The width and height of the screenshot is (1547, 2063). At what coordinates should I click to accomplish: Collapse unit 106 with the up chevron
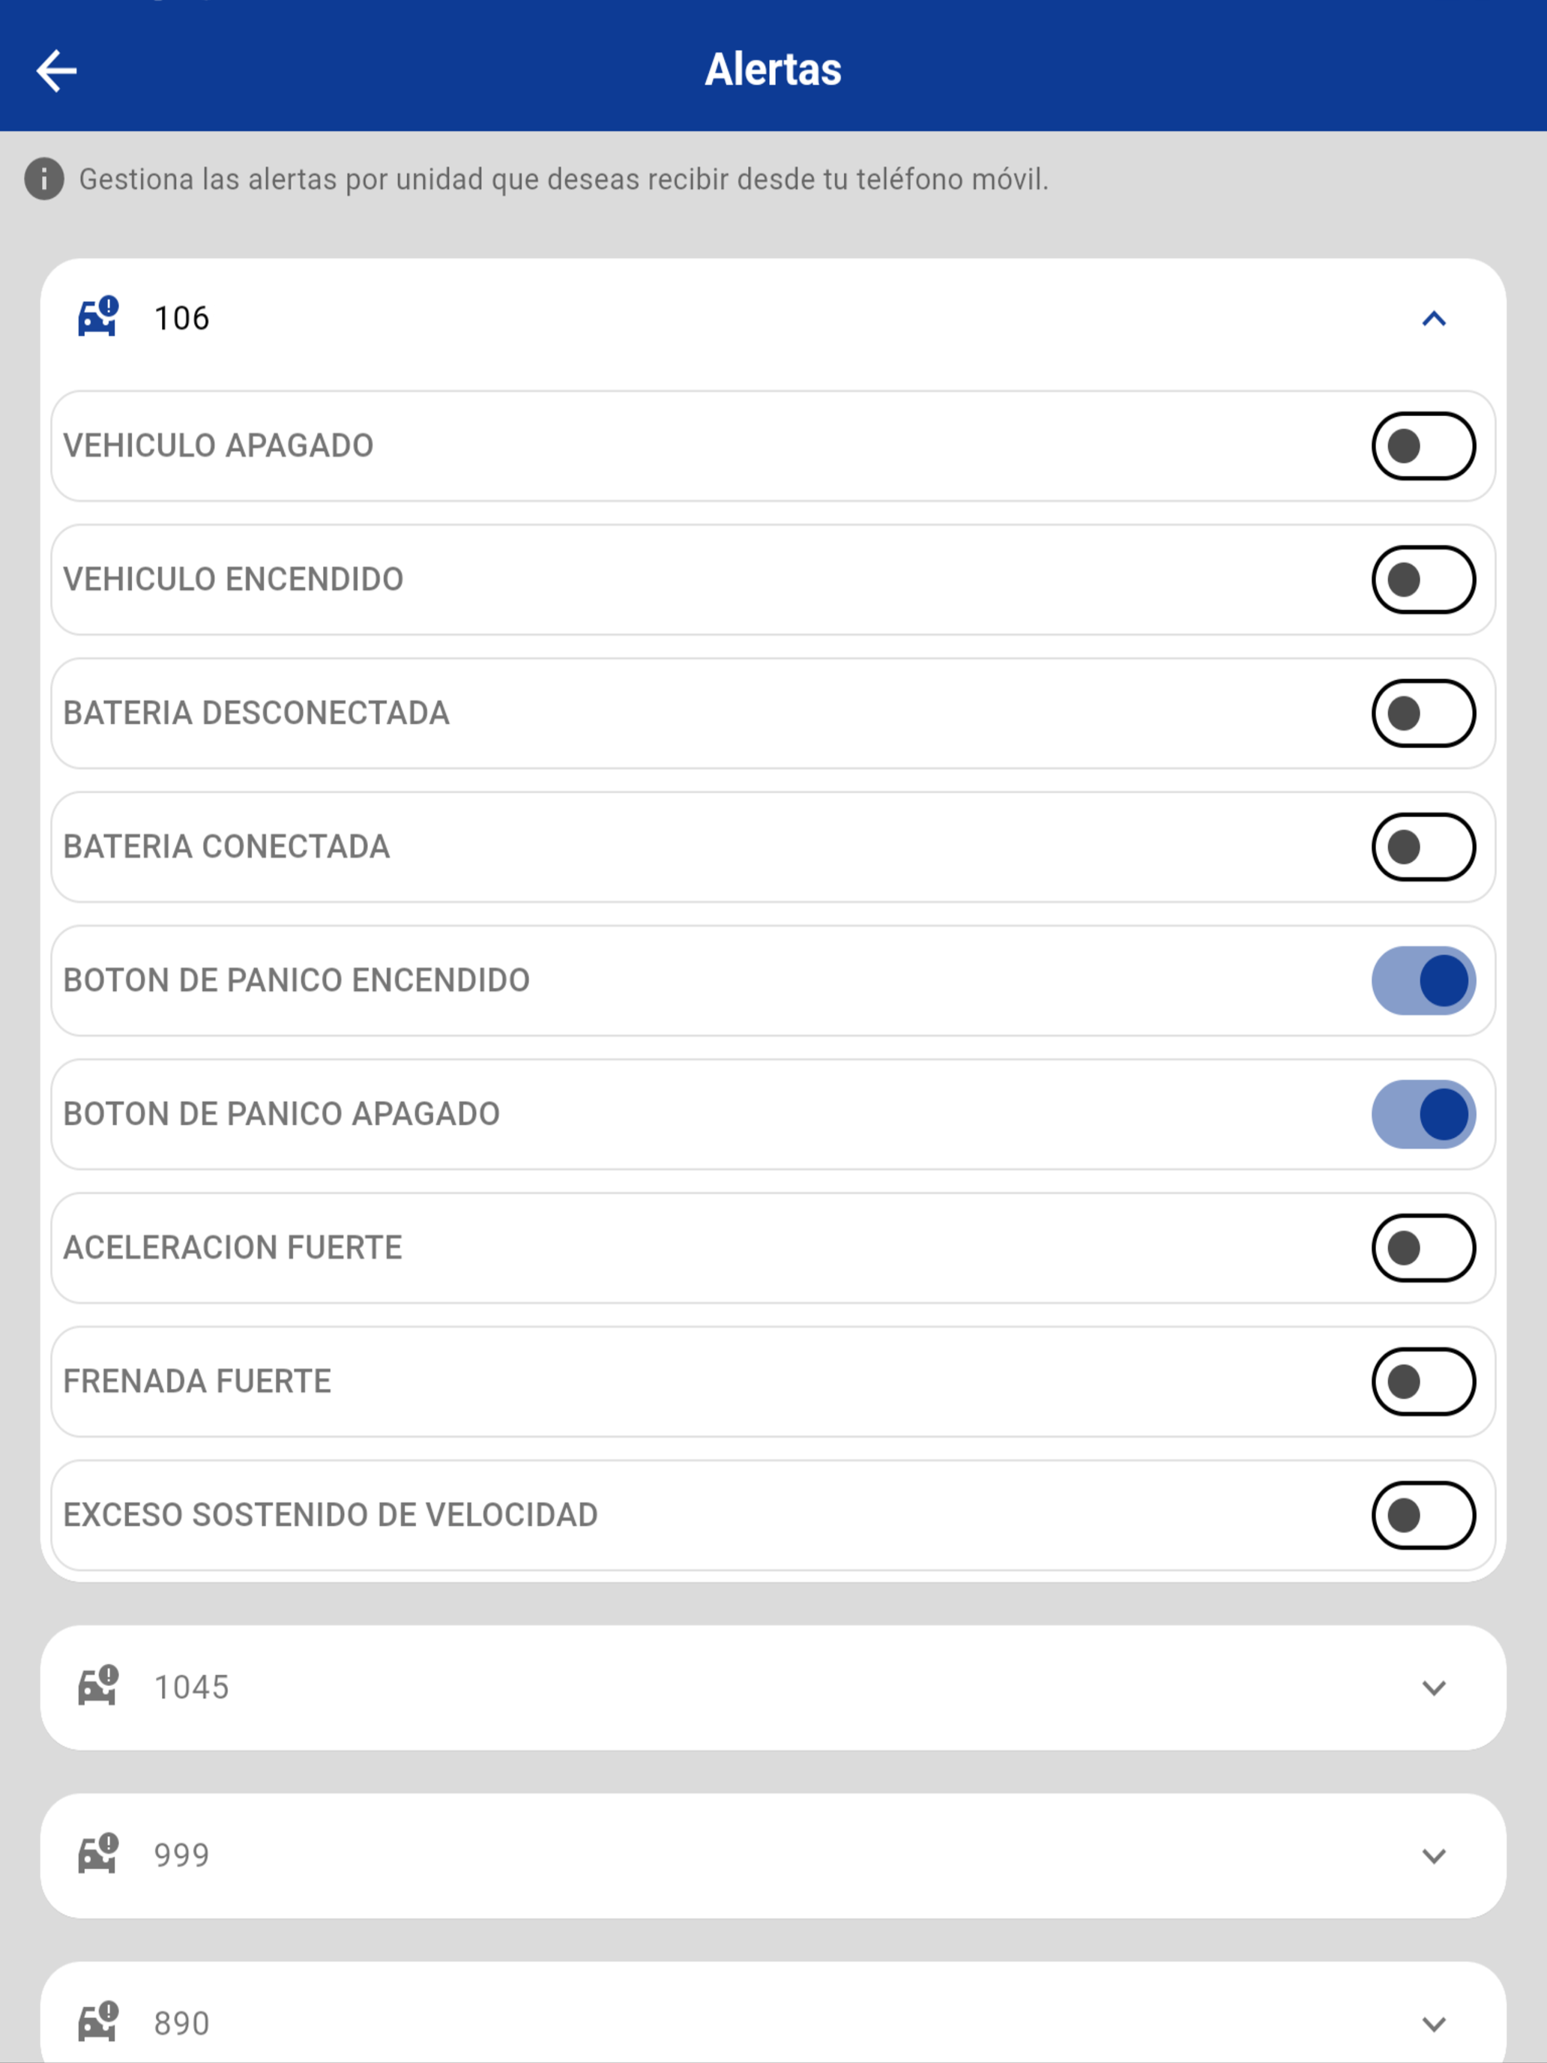pyautogui.click(x=1433, y=319)
